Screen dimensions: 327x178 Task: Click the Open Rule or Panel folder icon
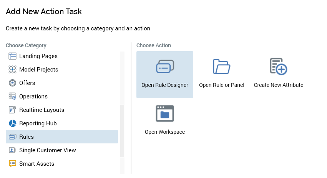221,67
